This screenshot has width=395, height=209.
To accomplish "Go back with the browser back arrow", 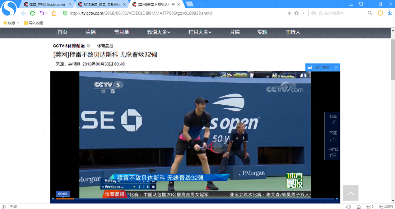I will pos(23,13).
